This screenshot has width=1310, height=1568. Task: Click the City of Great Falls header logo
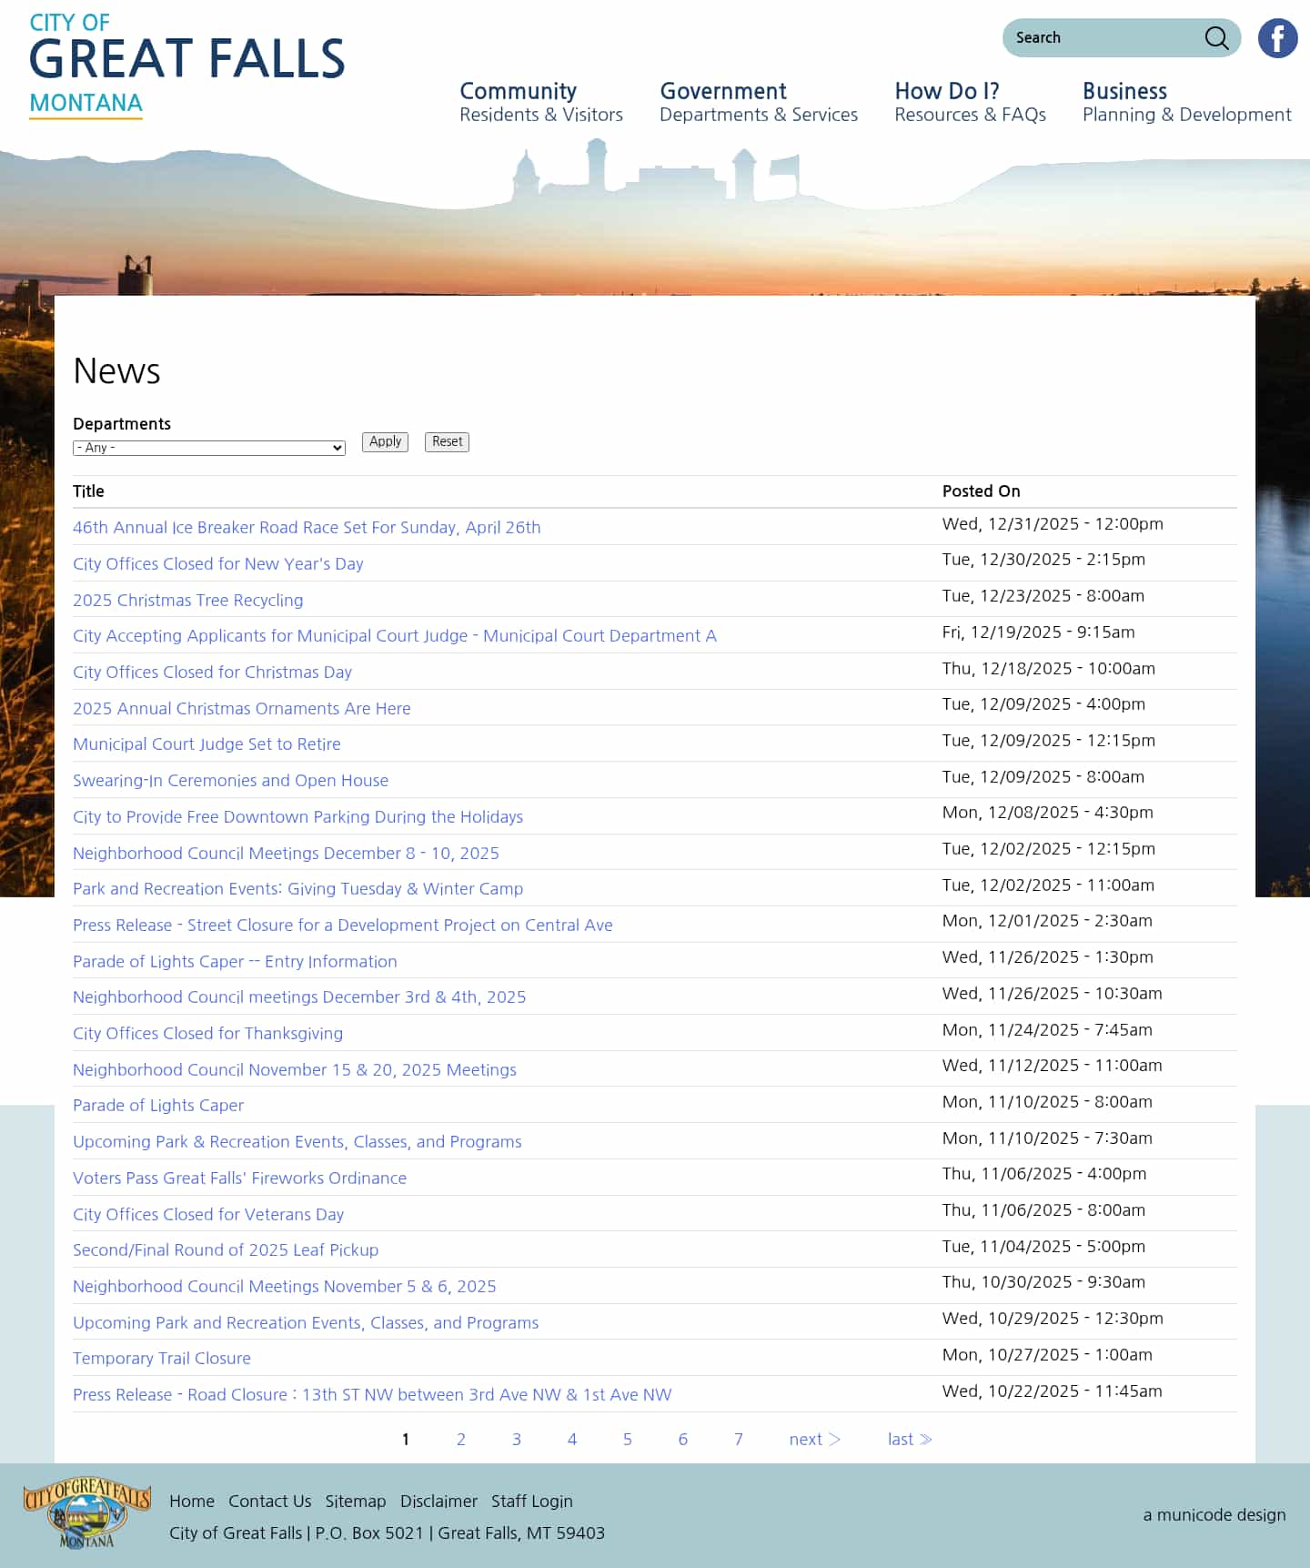tap(186, 66)
